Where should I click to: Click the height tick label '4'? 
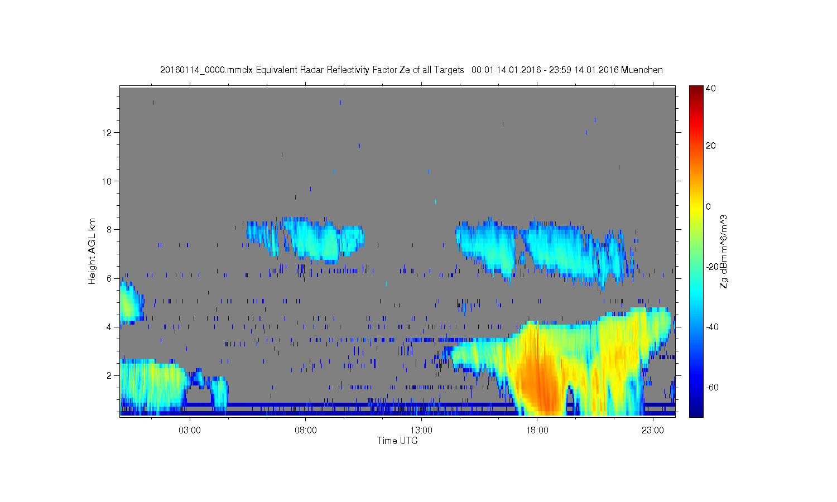click(x=110, y=327)
